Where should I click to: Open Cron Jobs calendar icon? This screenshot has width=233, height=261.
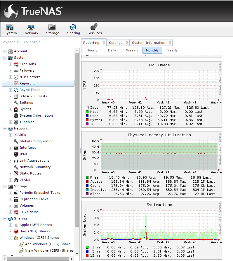point(16,64)
